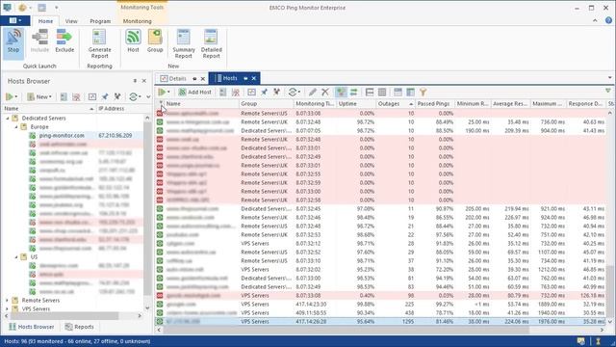The width and height of the screenshot is (616, 347).
Task: Switch to the Monitoring ribbon tab
Action: pos(137,21)
